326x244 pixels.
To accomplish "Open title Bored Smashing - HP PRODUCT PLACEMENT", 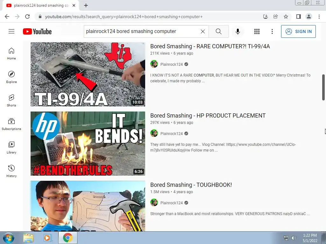I will pyautogui.click(x=208, y=116).
